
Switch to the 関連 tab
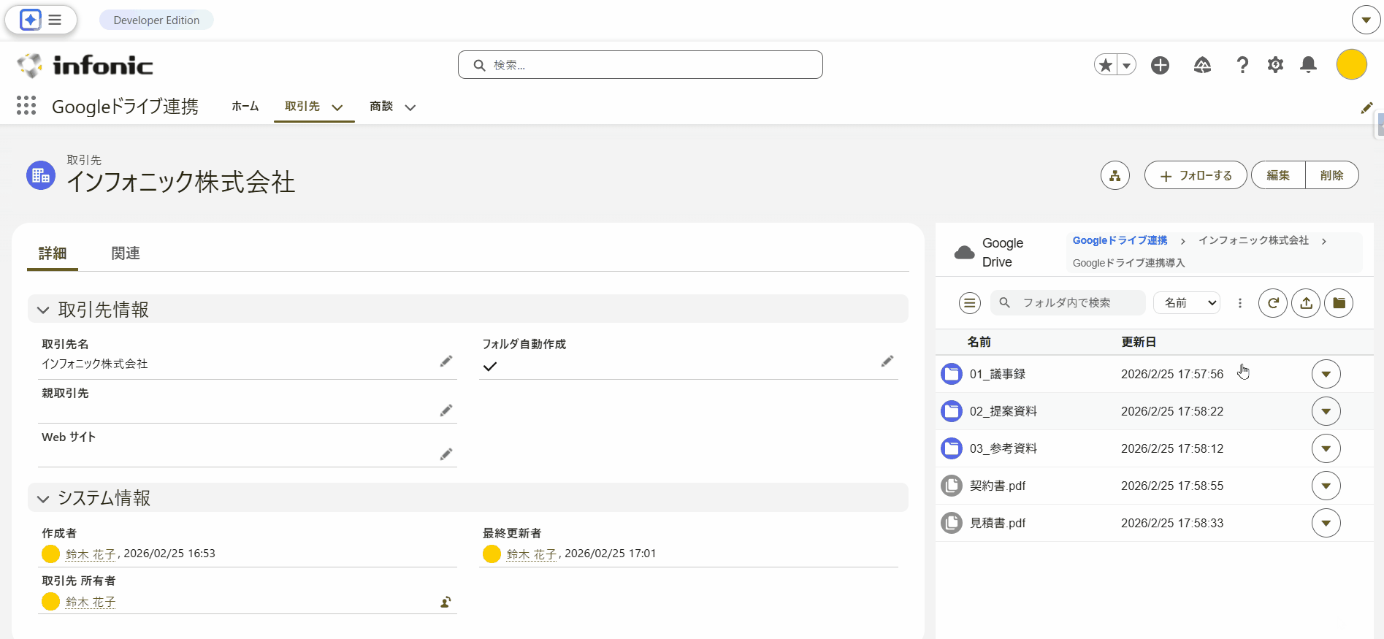point(126,253)
